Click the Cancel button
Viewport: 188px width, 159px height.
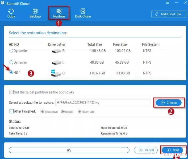point(146,150)
